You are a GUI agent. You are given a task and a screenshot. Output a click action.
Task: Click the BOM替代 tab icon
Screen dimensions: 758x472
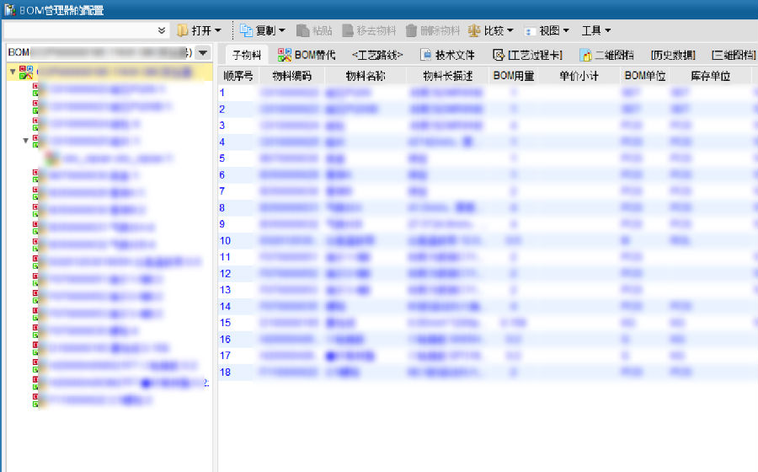285,55
